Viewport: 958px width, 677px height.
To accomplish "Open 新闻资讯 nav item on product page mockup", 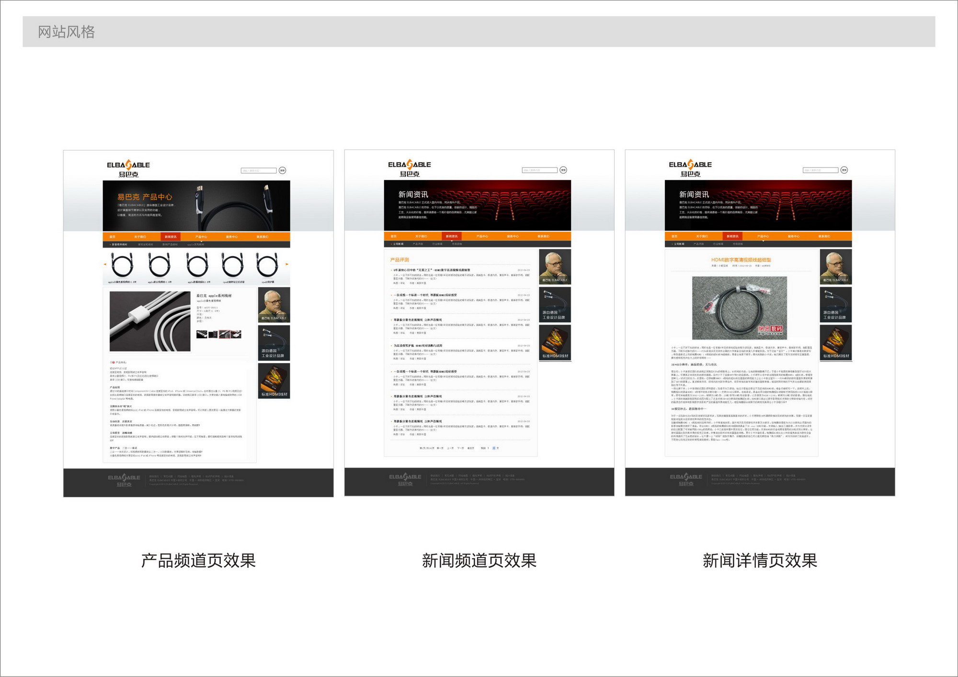I will tap(171, 237).
